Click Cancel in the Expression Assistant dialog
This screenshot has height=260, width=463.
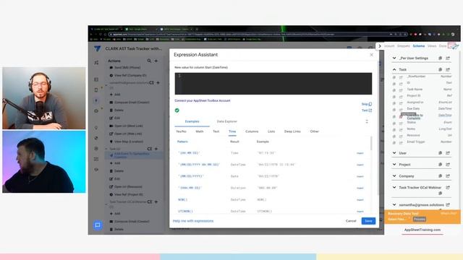(x=351, y=221)
